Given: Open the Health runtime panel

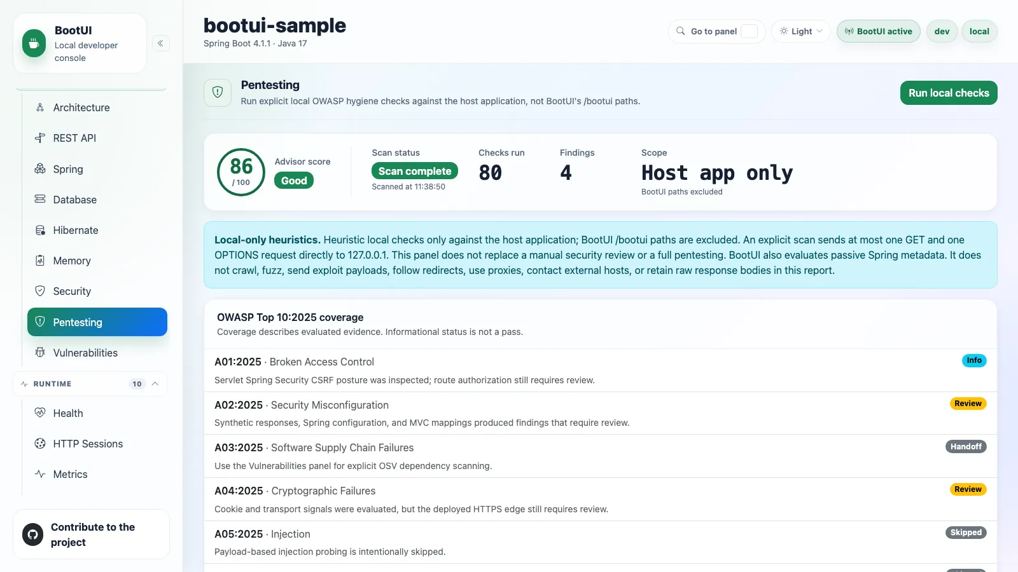Looking at the screenshot, I should [97, 412].
